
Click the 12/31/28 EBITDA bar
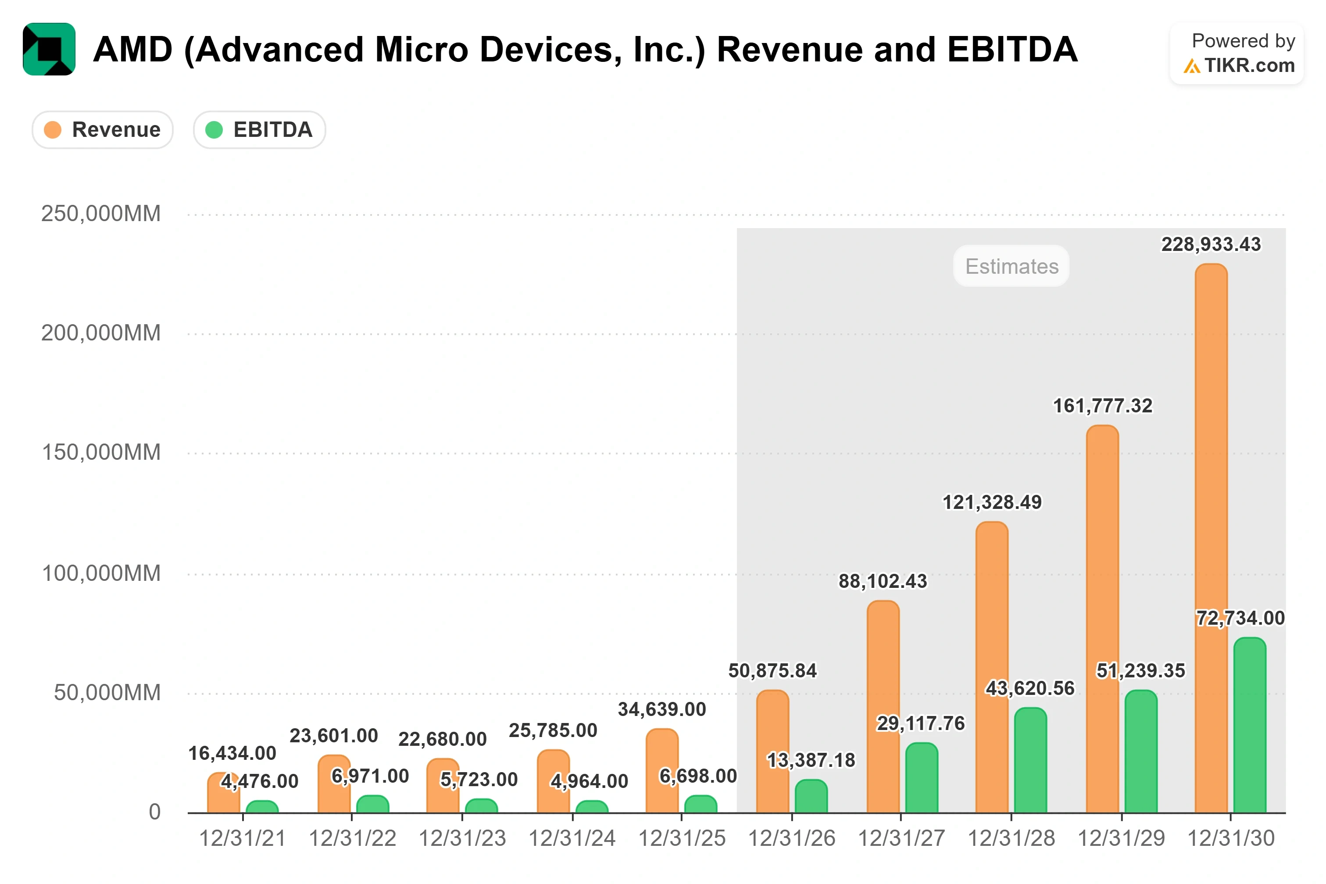[x=1030, y=760]
